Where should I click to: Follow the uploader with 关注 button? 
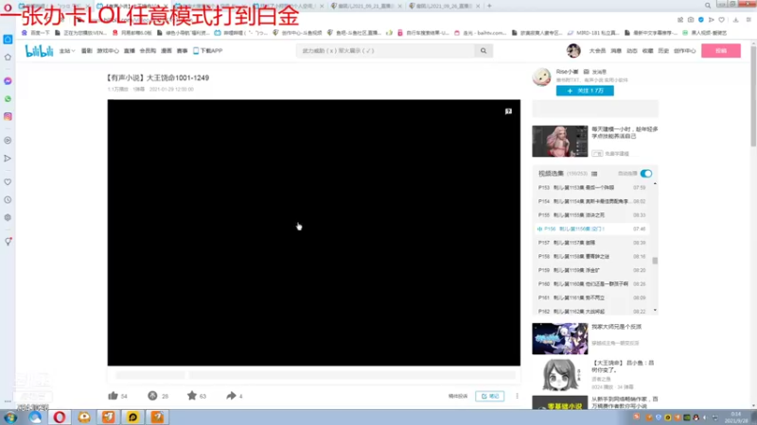click(585, 91)
